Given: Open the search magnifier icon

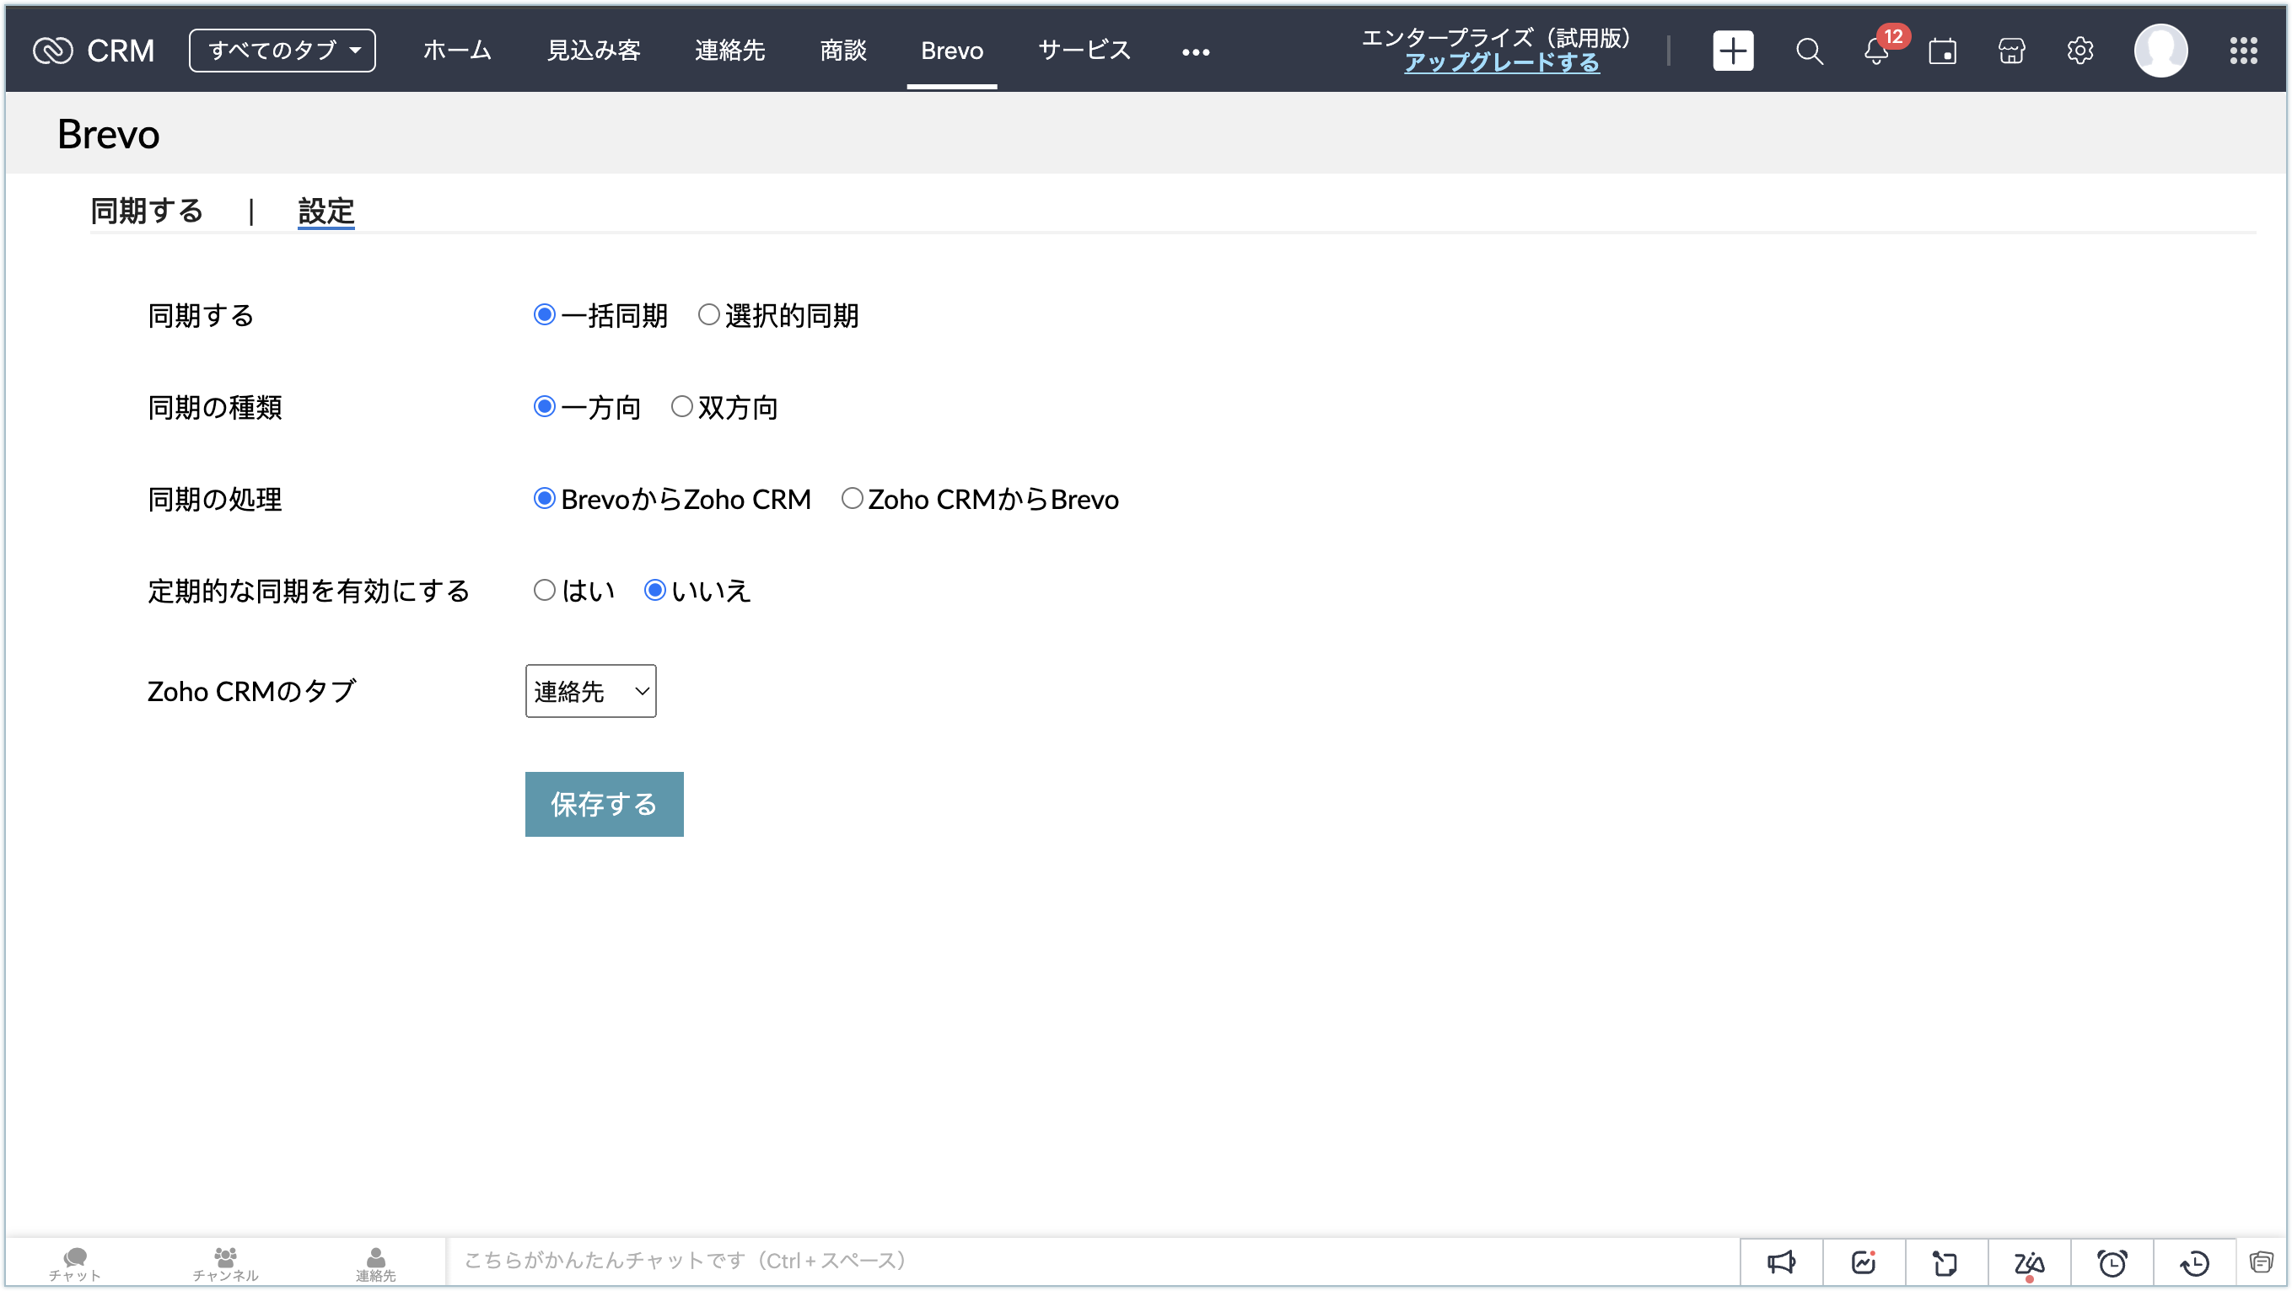Looking at the screenshot, I should coord(1809,51).
